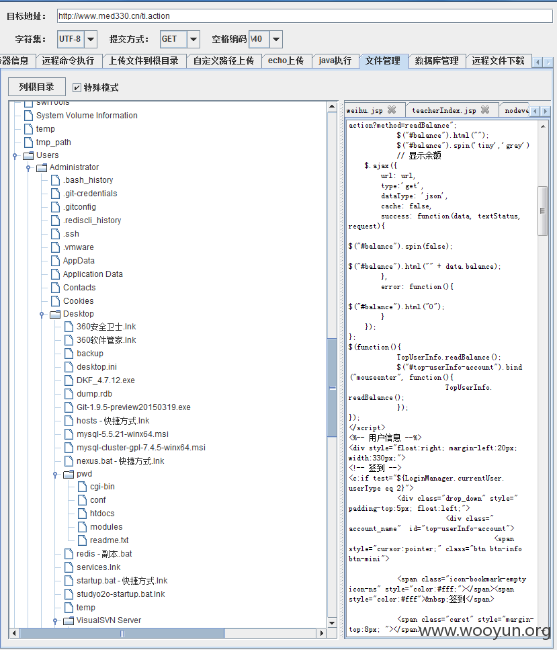The width and height of the screenshot is (557, 650).
Task: Open the 数据库管理 tab
Action: (x=437, y=61)
